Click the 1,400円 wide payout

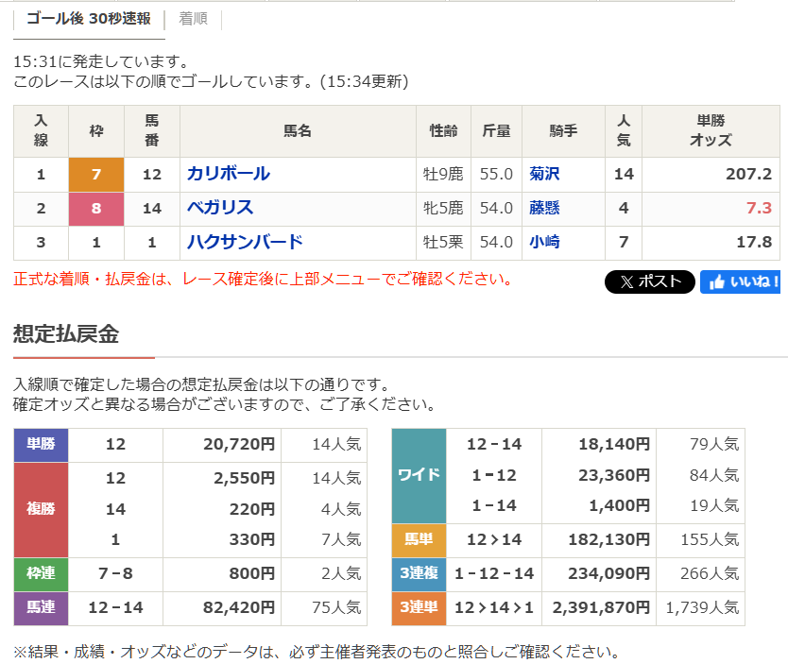620,505
